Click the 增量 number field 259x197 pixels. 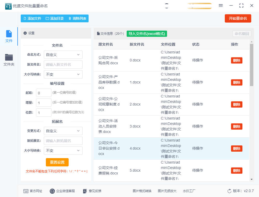44,103
